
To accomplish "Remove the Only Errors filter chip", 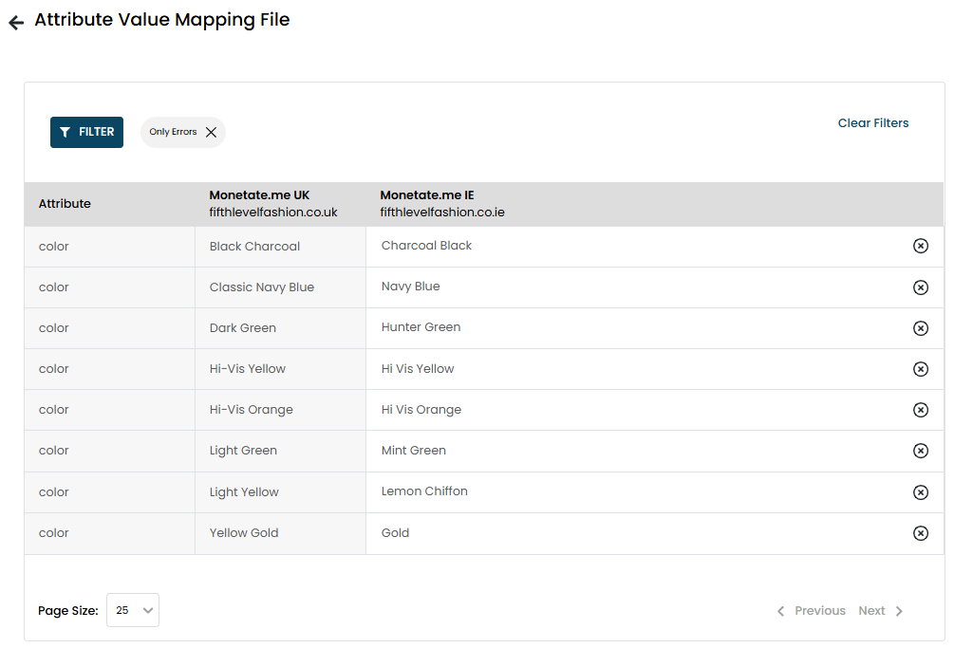I will (211, 133).
